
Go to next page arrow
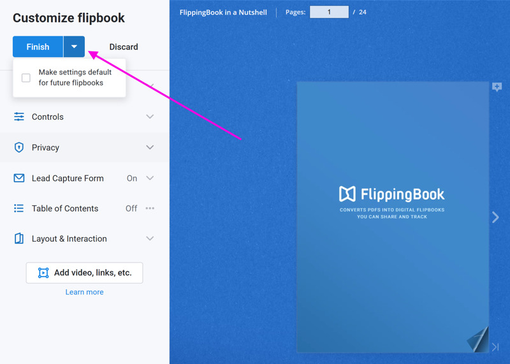pos(495,217)
